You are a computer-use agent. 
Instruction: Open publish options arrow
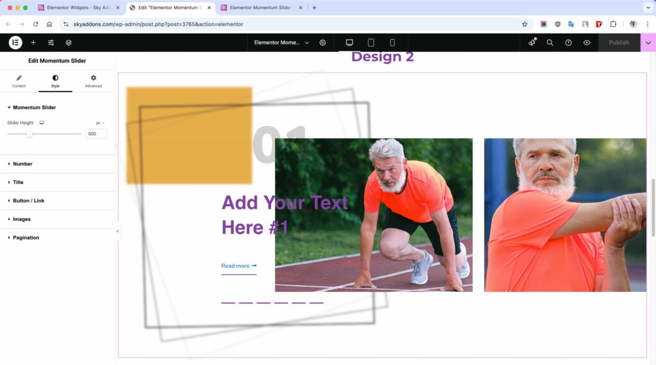[x=648, y=42]
